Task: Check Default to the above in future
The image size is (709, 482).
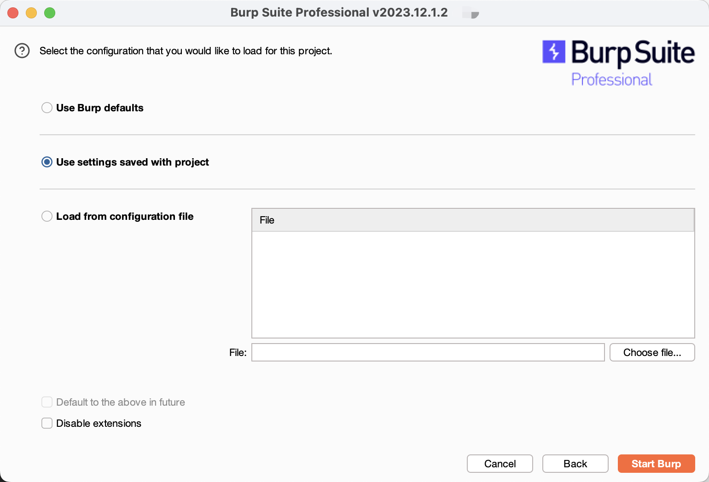Action: tap(47, 402)
